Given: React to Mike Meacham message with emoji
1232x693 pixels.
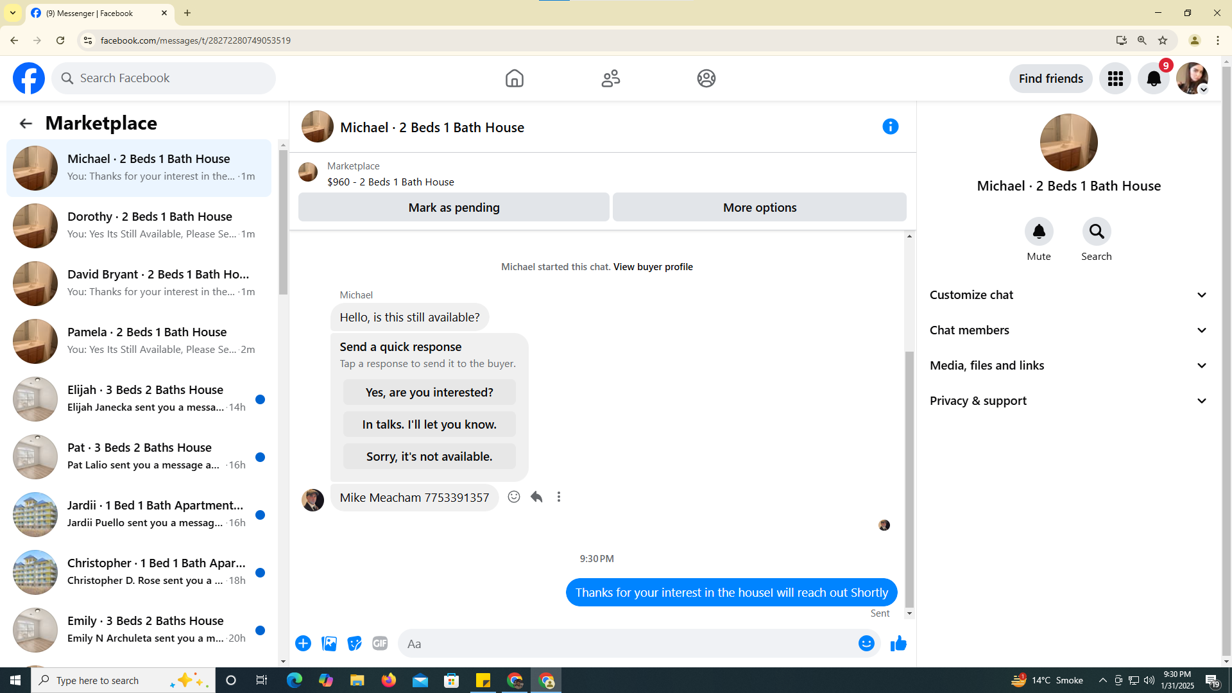Looking at the screenshot, I should coord(514,497).
